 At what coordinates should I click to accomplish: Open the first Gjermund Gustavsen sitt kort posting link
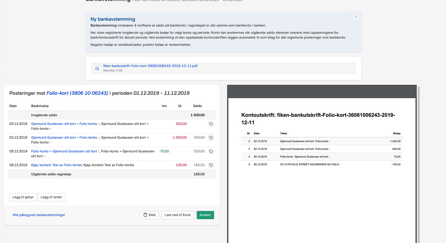[x=65, y=124]
